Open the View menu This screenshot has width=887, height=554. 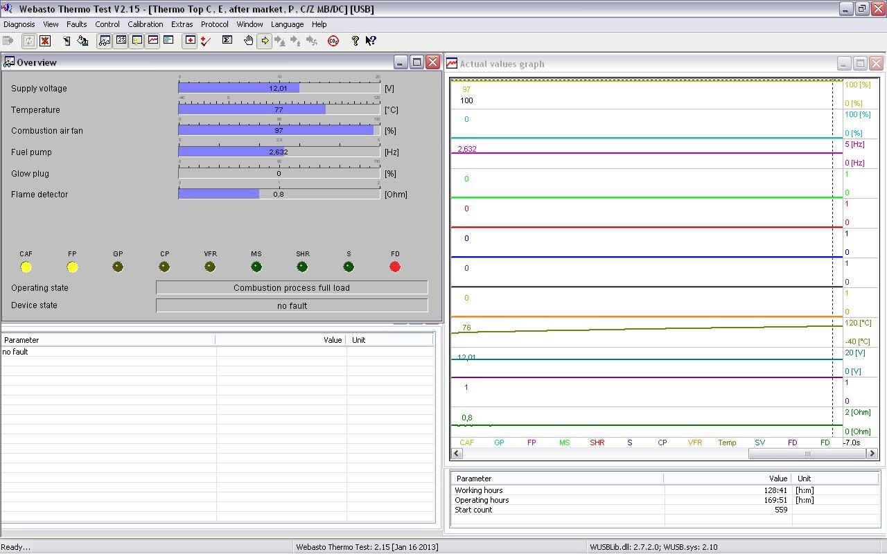coord(51,24)
